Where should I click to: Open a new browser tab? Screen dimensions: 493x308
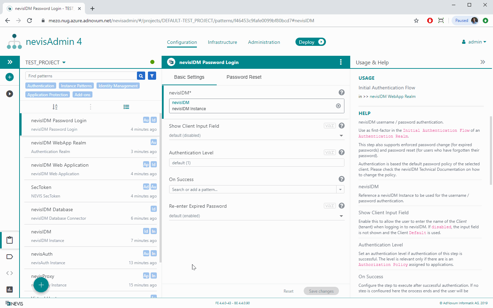(x=92, y=9)
